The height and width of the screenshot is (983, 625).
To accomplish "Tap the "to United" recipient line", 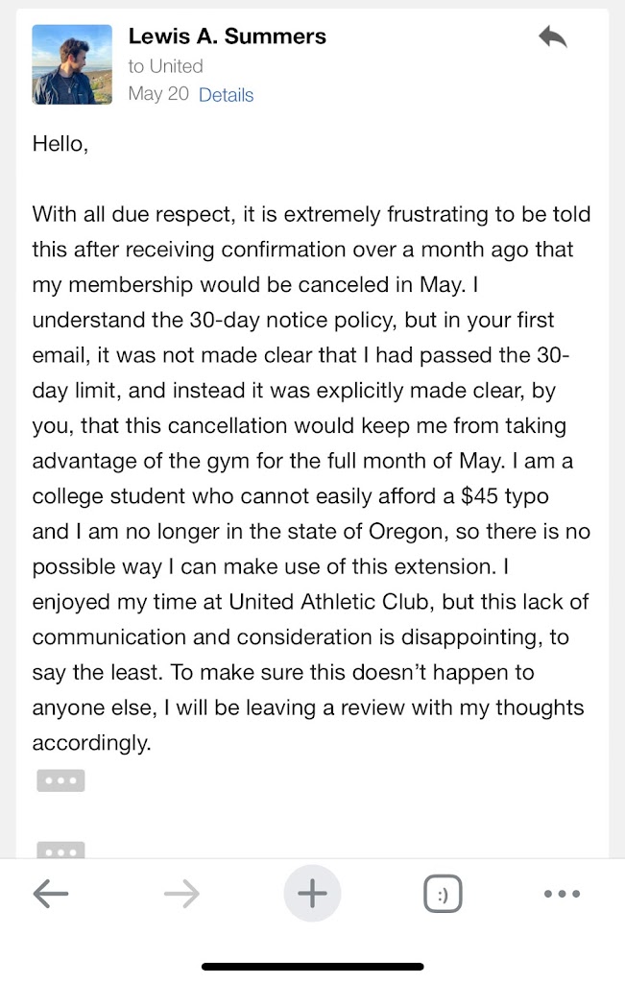I will pos(165,66).
